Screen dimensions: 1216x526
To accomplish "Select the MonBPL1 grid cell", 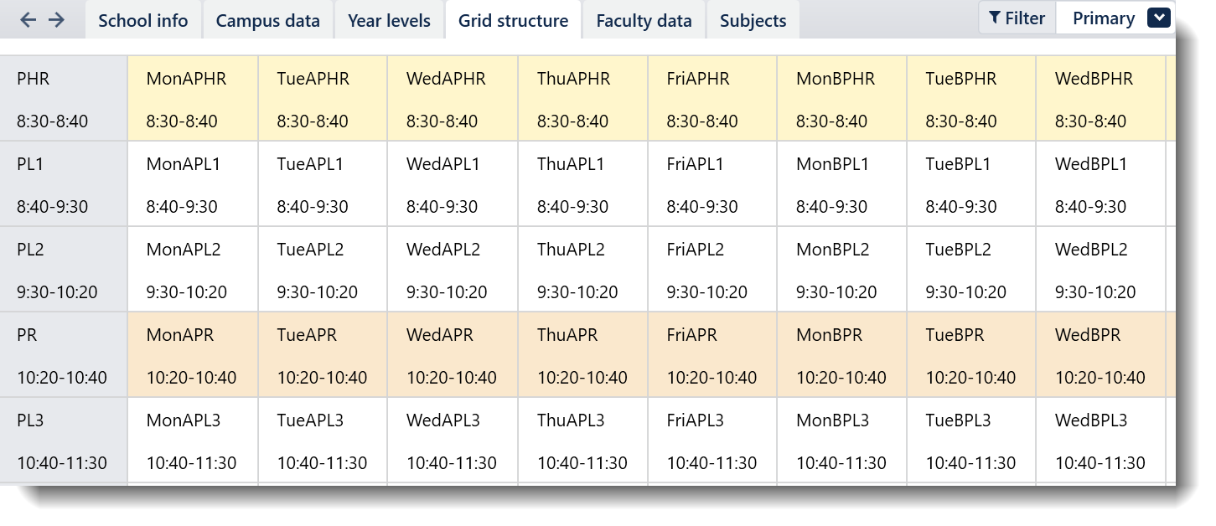I will point(841,184).
